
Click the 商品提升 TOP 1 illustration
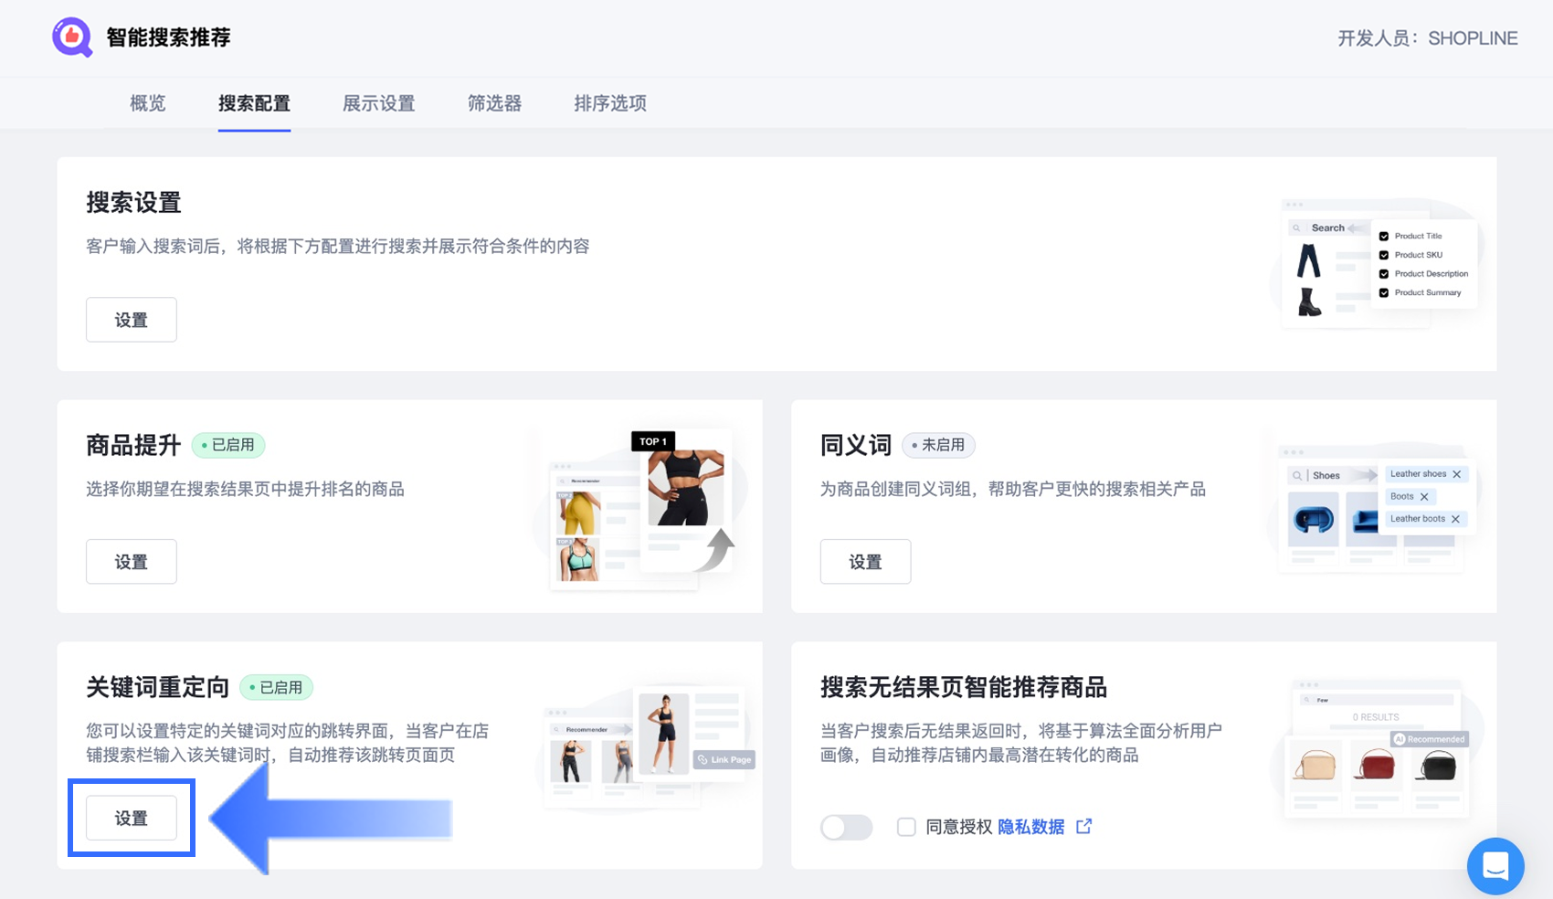(642, 510)
